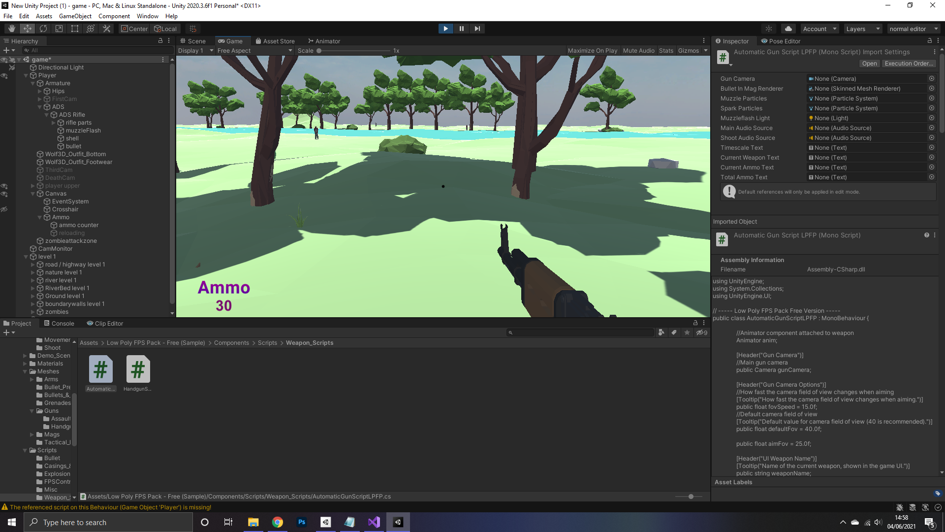Open Layers dropdown
This screenshot has height=532, width=945.
click(x=862, y=29)
